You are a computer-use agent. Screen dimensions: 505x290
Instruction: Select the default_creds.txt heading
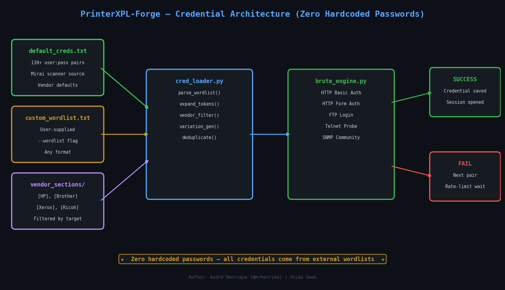coord(58,51)
